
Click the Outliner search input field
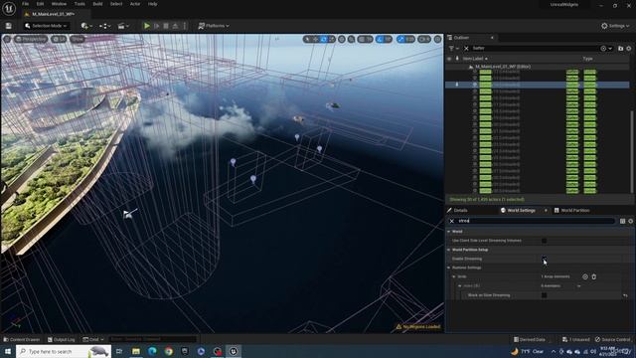pyautogui.click(x=534, y=49)
